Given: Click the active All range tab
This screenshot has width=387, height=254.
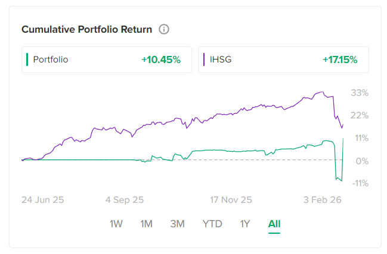Looking at the screenshot, I should (x=274, y=224).
